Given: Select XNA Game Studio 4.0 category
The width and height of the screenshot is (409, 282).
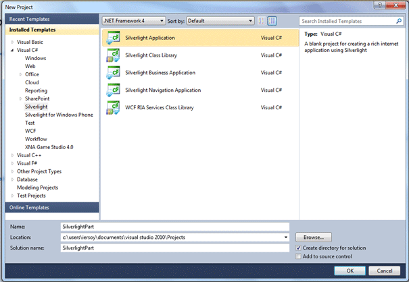Looking at the screenshot, I should coord(49,147).
